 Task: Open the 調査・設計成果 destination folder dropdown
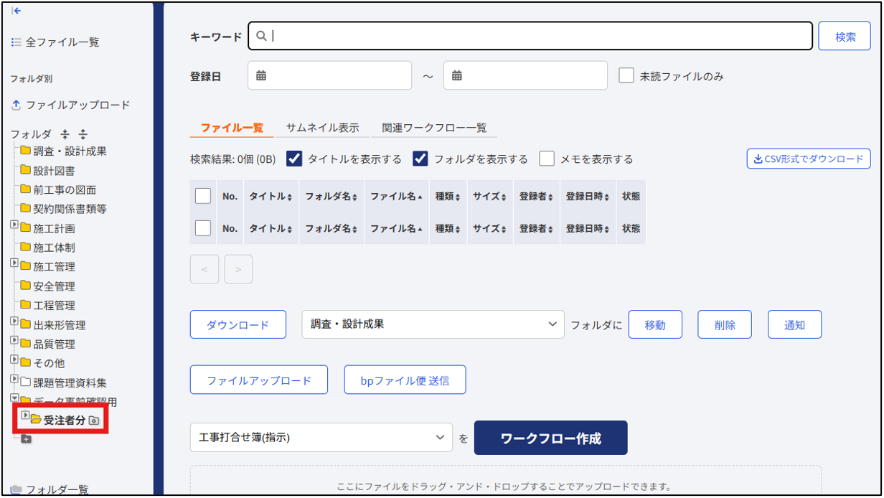[x=433, y=324]
